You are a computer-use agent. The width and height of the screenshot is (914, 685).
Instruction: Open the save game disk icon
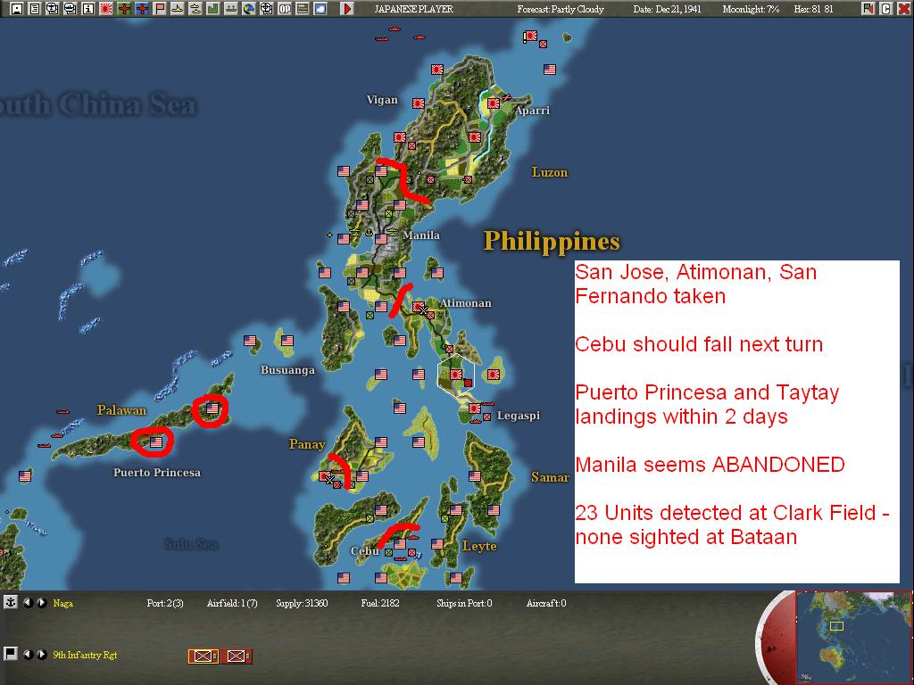(x=17, y=9)
